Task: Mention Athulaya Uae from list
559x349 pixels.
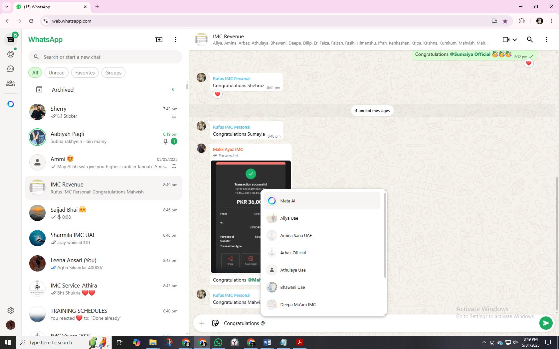Action: click(x=322, y=270)
